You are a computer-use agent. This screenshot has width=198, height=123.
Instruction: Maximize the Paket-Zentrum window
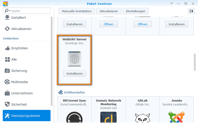click(x=186, y=4)
